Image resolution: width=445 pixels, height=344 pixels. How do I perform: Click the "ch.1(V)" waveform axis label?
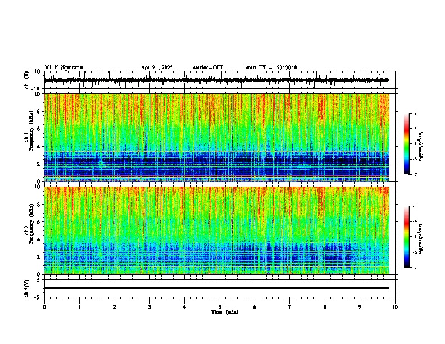coord(27,80)
